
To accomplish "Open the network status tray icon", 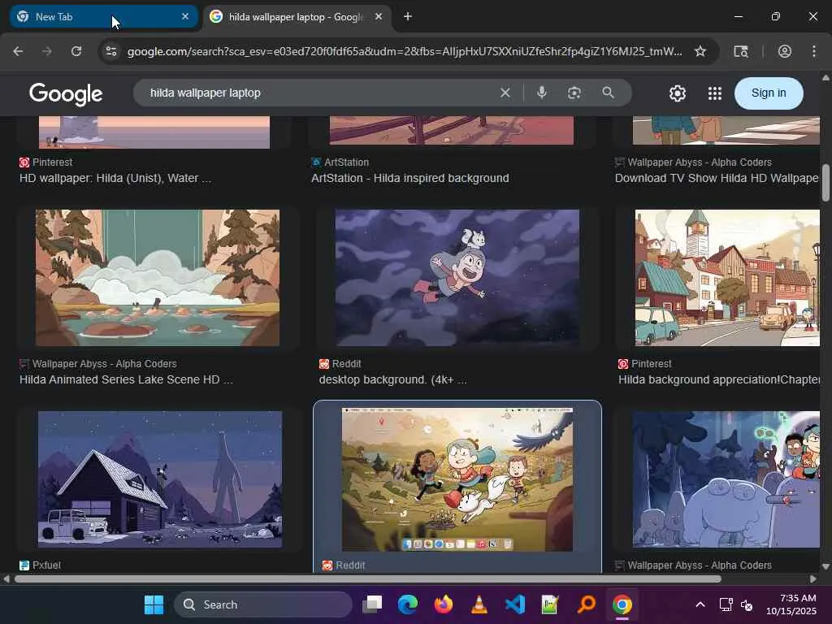I will coord(726,604).
